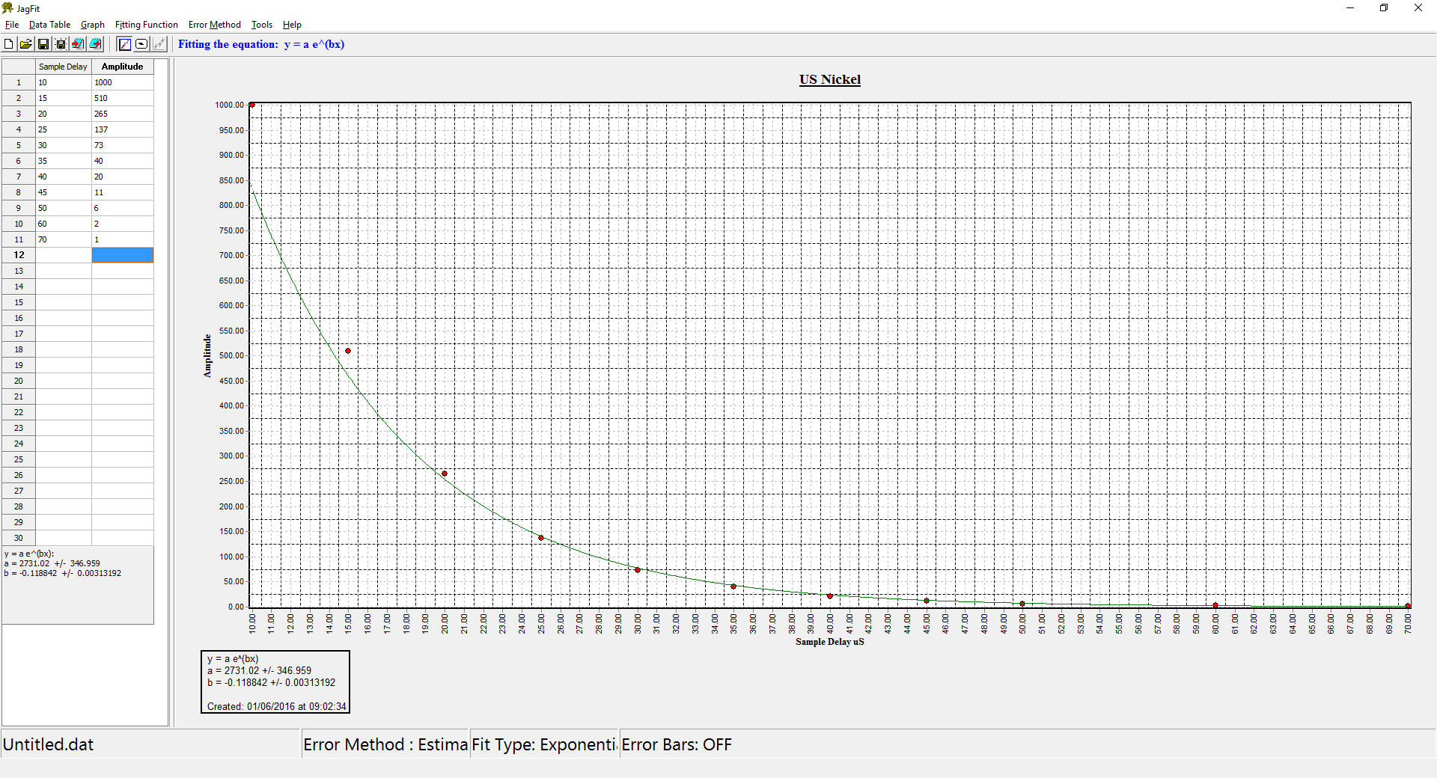The height and width of the screenshot is (778, 1437).
Task: Click the red data point at delay 25
Action: tap(541, 538)
